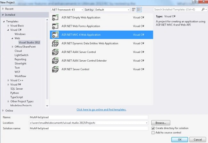Expand the Visual Basic node
The height and width of the screenshot is (143, 208).
(x=8, y=26)
